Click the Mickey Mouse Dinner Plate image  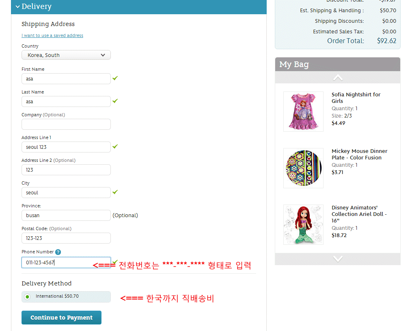point(303,168)
